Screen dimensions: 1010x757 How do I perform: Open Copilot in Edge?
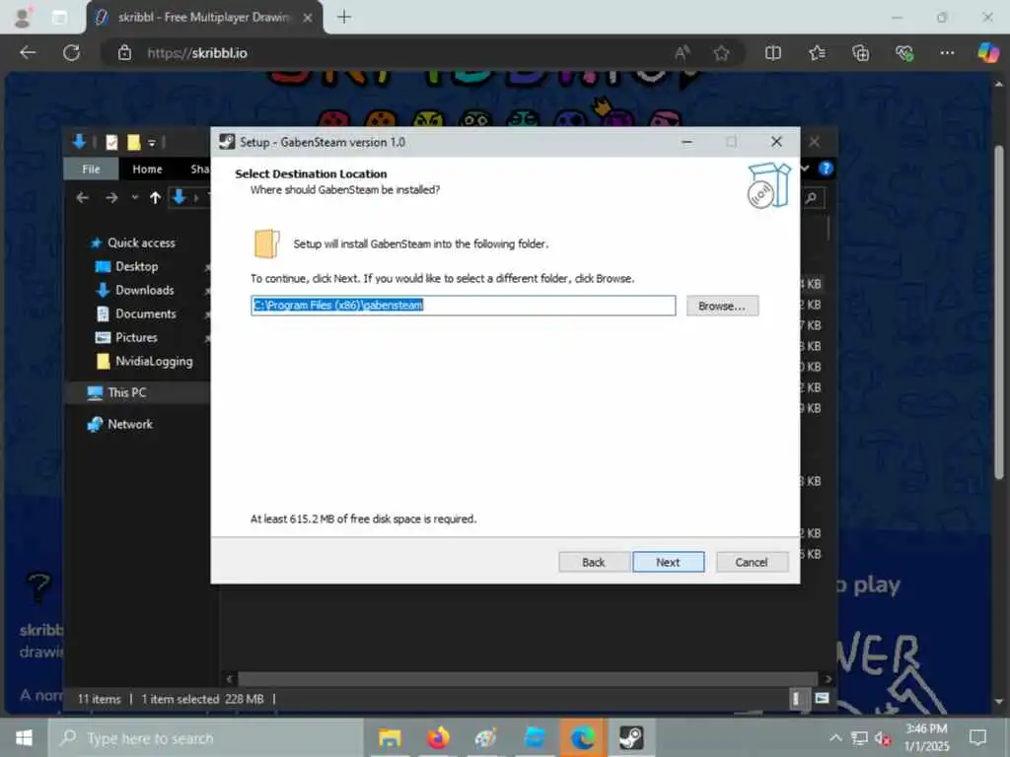point(987,53)
